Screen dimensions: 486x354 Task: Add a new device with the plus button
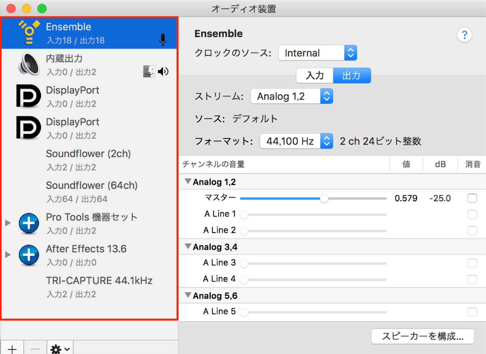pos(12,348)
